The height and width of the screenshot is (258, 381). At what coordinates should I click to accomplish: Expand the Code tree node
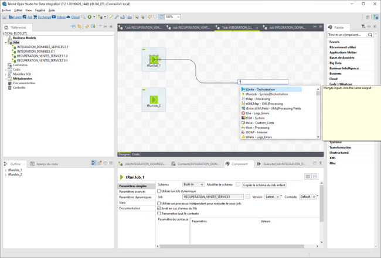(x=6, y=70)
